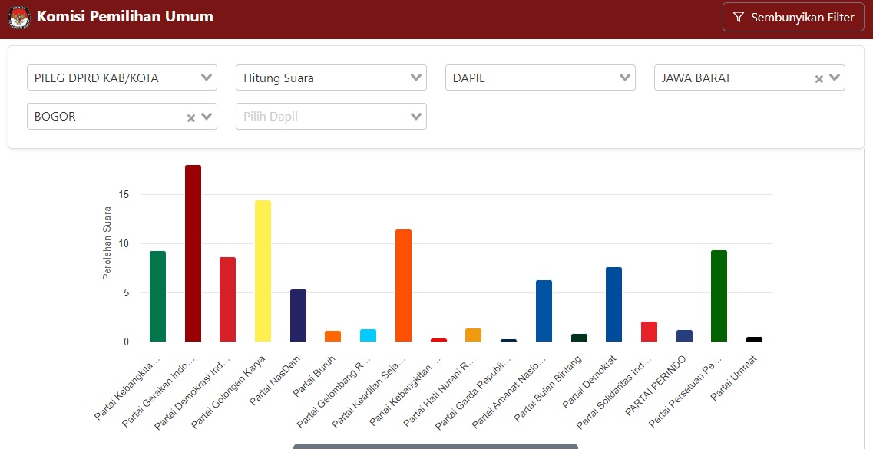This screenshot has width=873, height=449.
Task: Click the PARTAI PERINDO axis label
Action: point(655,385)
